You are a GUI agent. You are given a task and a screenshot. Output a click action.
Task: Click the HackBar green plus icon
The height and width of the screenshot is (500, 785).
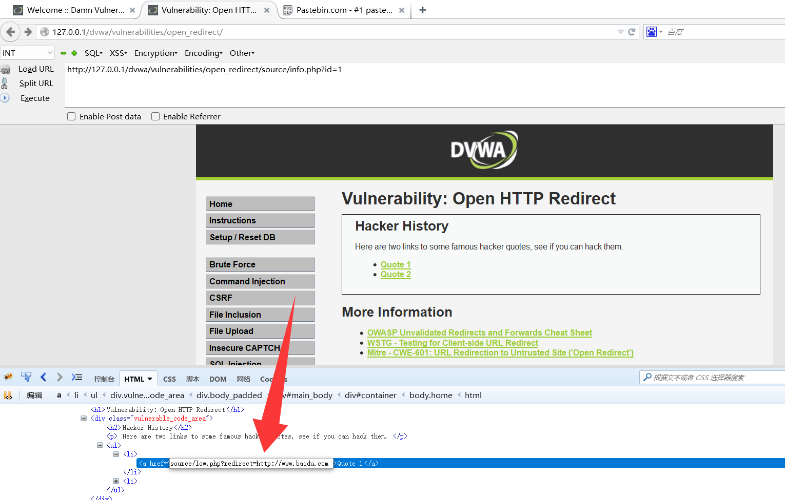pos(74,53)
